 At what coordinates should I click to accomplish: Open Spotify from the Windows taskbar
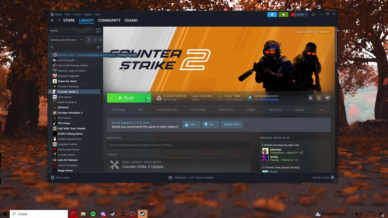93,214
